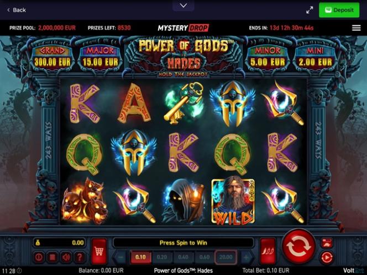Increase the bet with plus button
Image resolution: width=367 pixels, height=275 pixels.
pos(246,257)
